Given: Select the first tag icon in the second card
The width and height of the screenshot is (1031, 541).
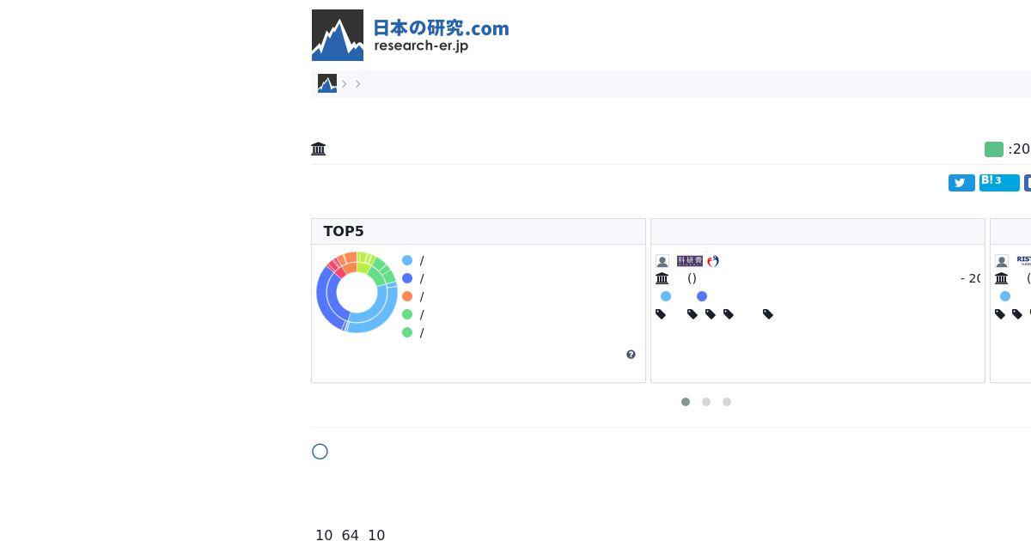Looking at the screenshot, I should [x=661, y=314].
